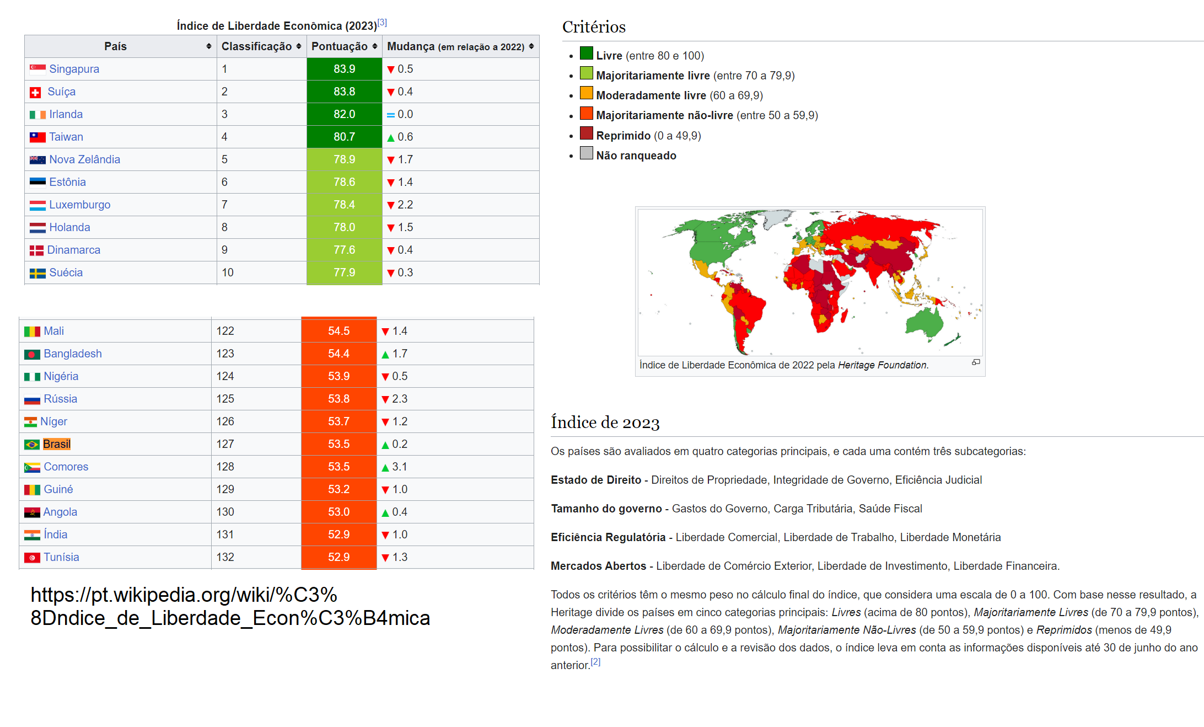Click the enlarge icon below world map
Image resolution: width=1204 pixels, height=727 pixels.
pos(976,362)
